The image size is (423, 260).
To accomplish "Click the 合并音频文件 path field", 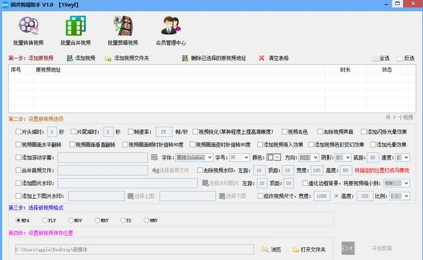I will (x=103, y=170).
